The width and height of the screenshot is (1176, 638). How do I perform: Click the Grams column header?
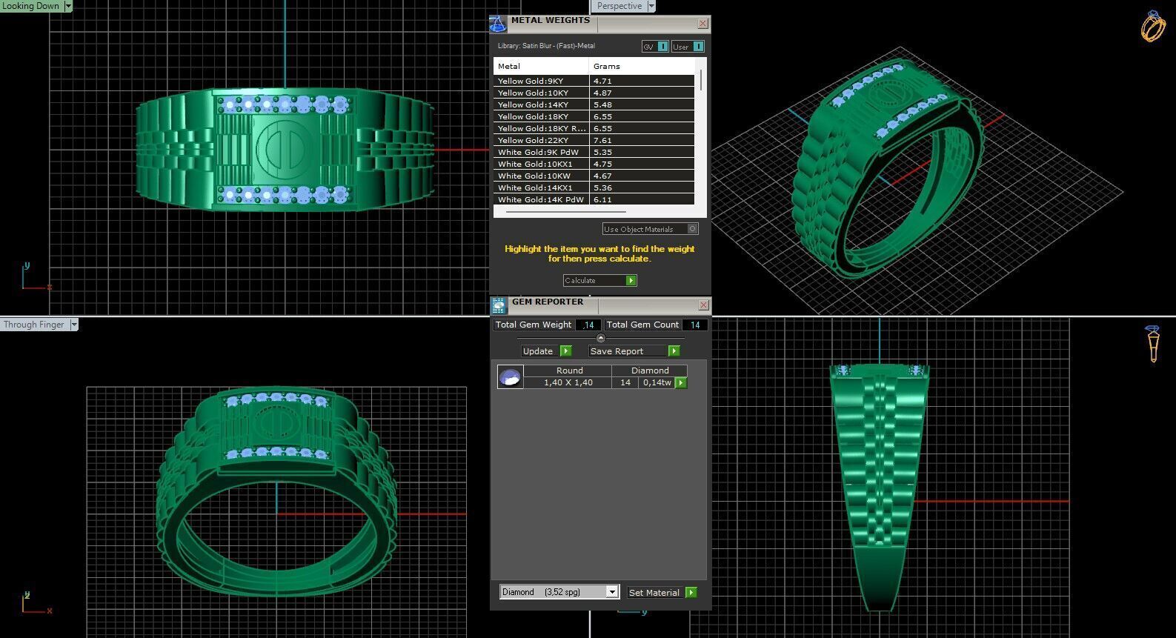[642, 66]
